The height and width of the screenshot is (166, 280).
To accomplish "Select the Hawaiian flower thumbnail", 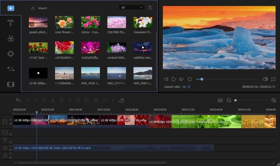I will pos(143,22).
